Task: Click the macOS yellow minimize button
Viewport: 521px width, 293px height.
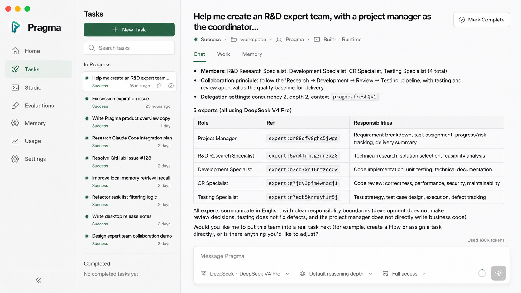Action: (x=18, y=9)
